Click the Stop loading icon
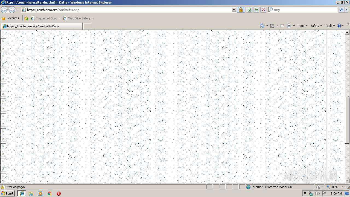 263,10
